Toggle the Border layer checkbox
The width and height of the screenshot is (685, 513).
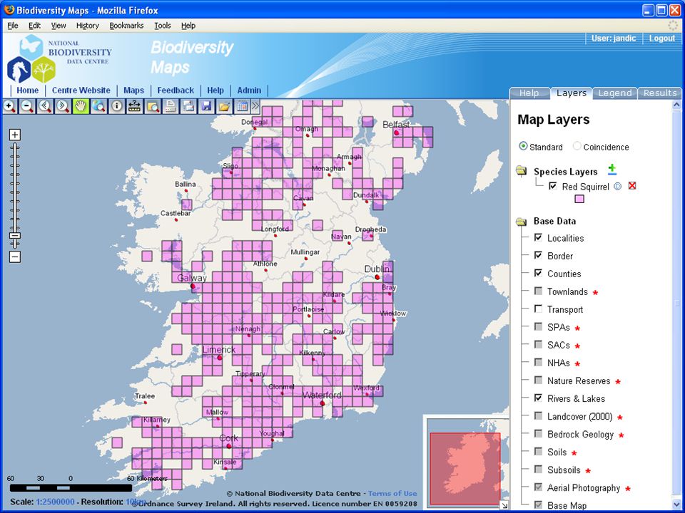[x=538, y=255]
